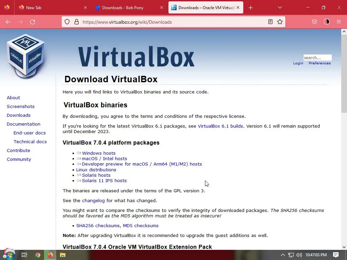Viewport: 347px width, 260px height.
Task: Click the half-circle extension icon in toolbar
Action: pos(327,22)
